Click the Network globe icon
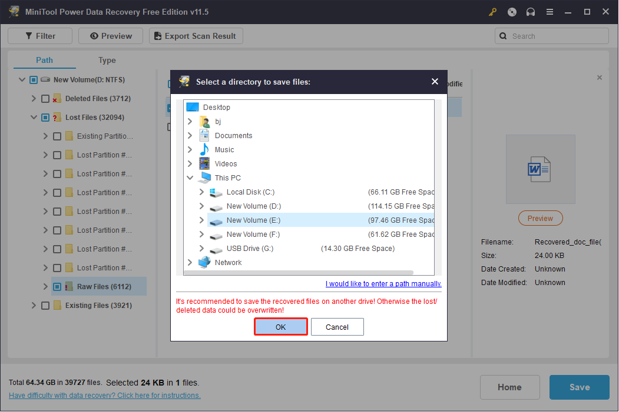Screen dimensions: 619x412 [x=204, y=262]
